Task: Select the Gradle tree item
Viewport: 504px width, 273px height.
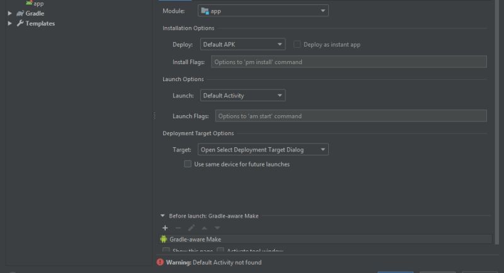Action: coord(35,13)
